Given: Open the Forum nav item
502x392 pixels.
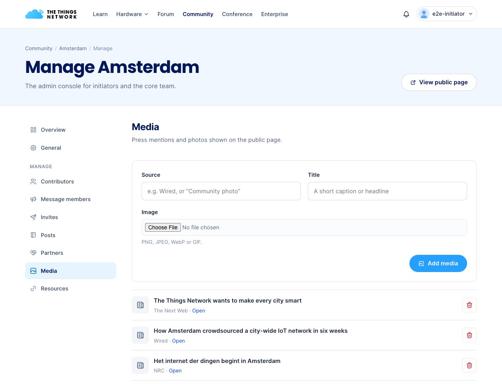Looking at the screenshot, I should click(166, 14).
